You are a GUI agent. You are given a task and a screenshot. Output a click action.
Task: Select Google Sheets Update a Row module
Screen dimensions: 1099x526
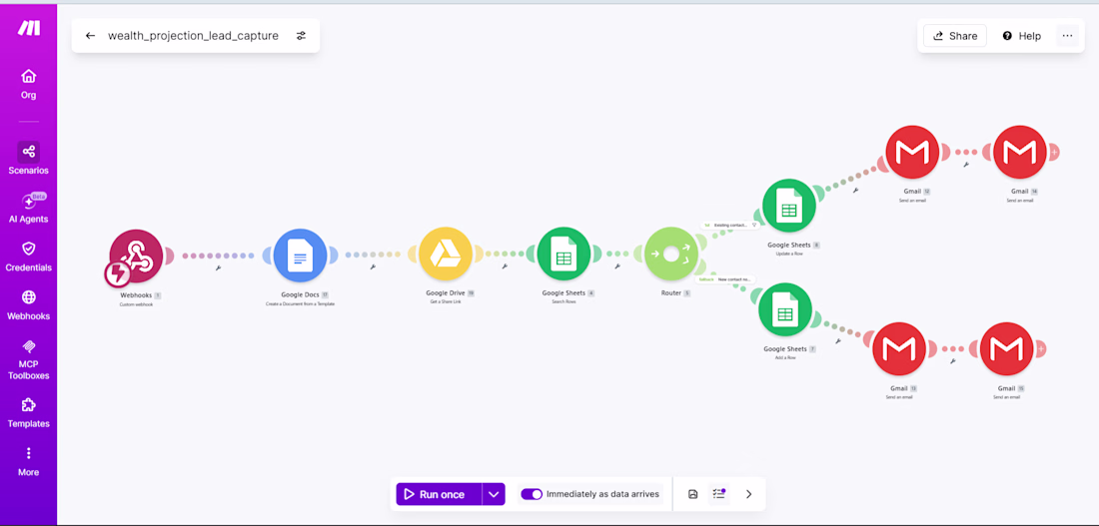789,206
